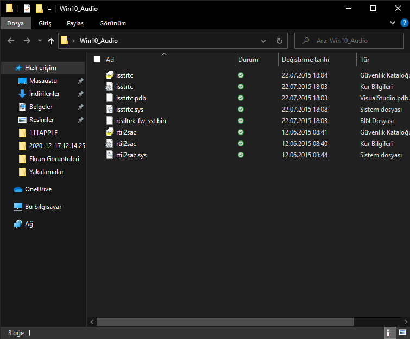Open recent locations dropdown arrow
This screenshot has width=410, height=339.
click(40, 41)
